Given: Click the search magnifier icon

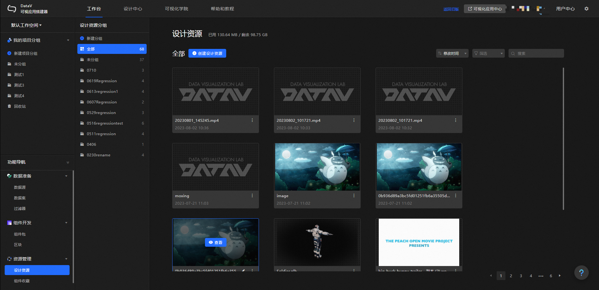Looking at the screenshot, I should [513, 54].
